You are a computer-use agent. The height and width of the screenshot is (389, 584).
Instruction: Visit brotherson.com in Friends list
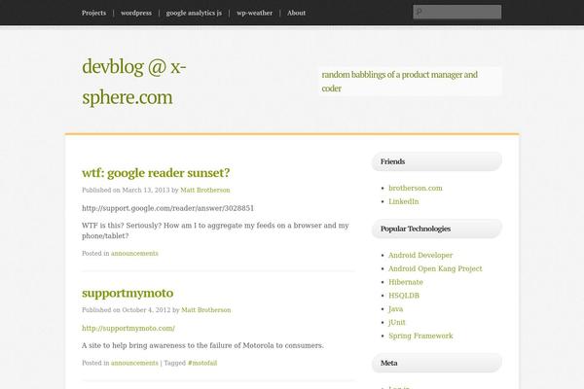416,188
